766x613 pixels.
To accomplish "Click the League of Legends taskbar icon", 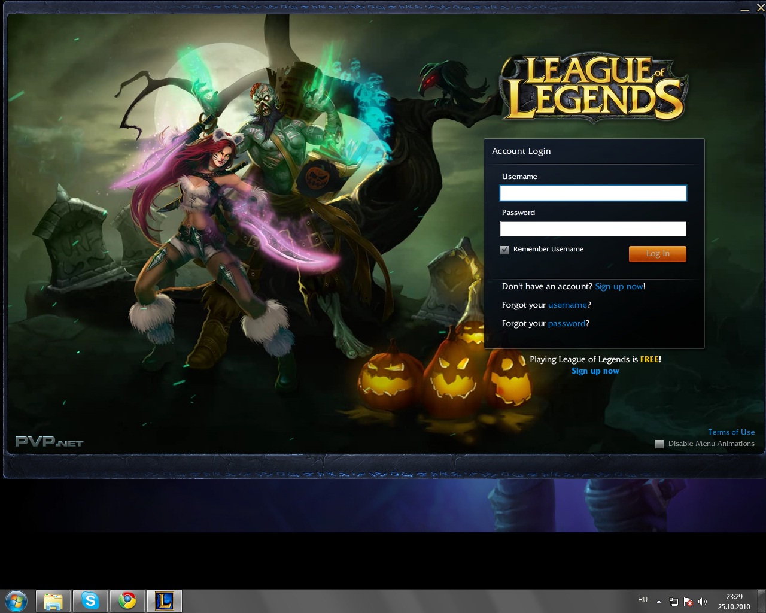I will [164, 600].
